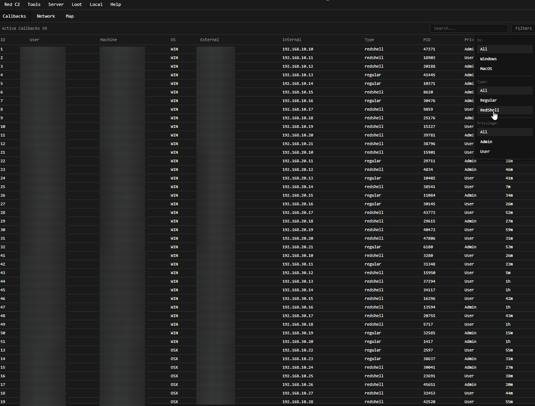Sort by the Internal column header
Image resolution: width=535 pixels, height=406 pixels.
tap(292, 40)
